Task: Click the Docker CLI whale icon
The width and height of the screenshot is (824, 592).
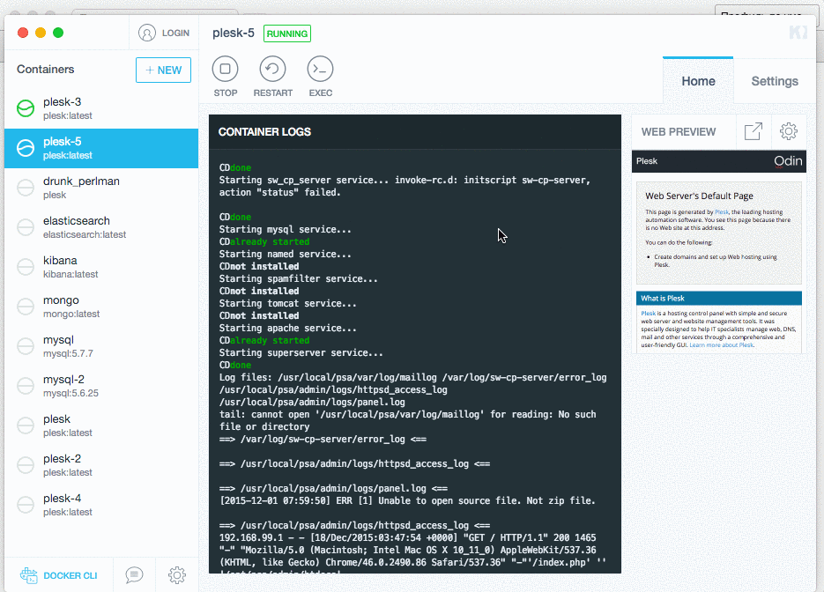Action: (29, 575)
